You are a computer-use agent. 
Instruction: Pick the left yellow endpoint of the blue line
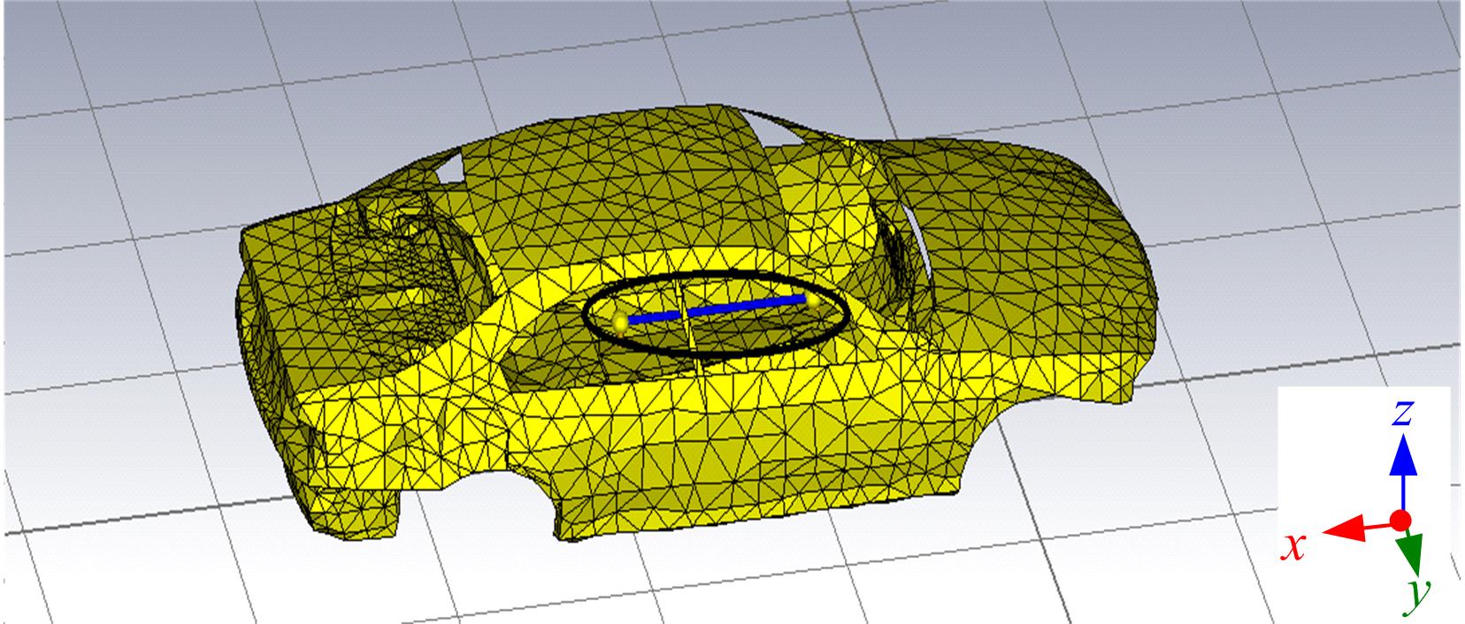621,323
